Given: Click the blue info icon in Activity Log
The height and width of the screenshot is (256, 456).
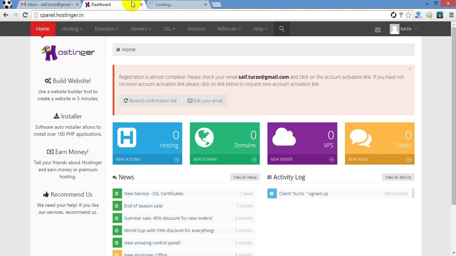Looking at the screenshot, I should [272, 194].
